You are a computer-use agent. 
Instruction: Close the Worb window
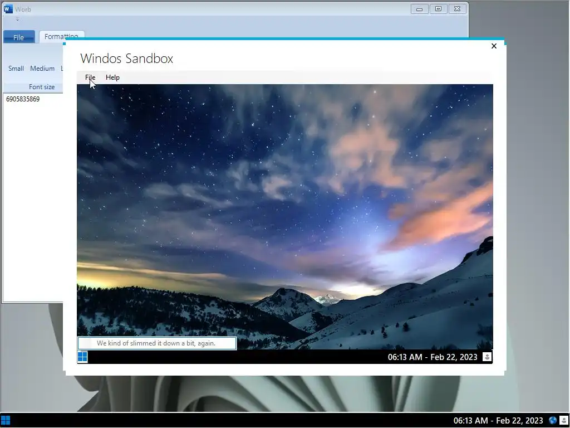click(458, 9)
